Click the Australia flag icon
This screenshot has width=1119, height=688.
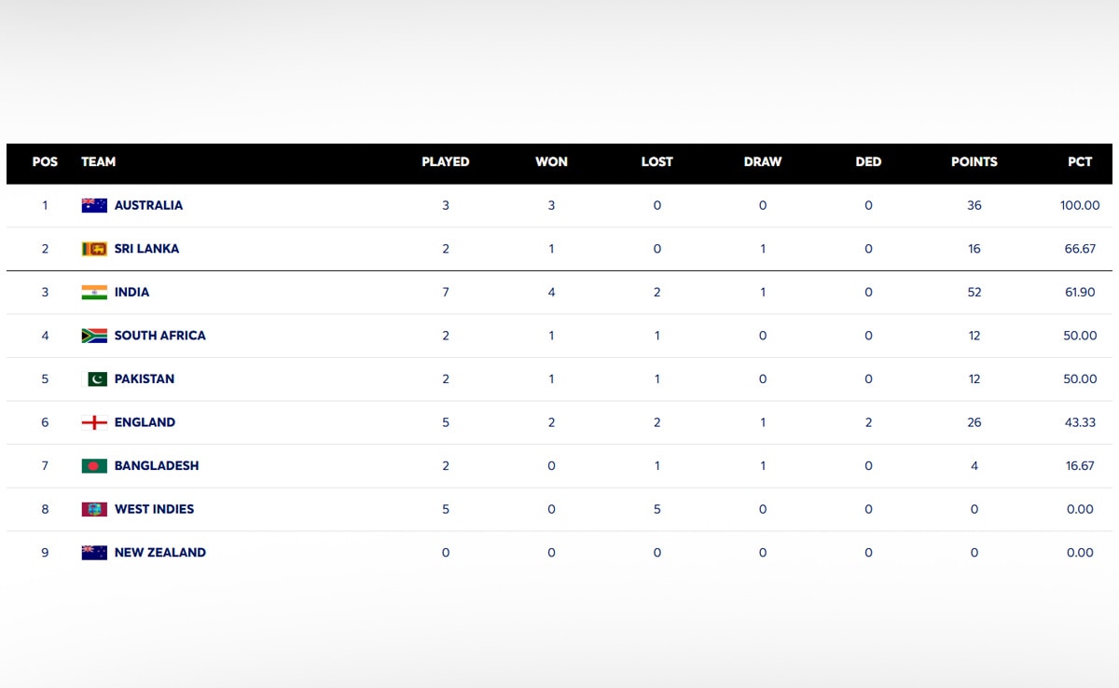pos(94,205)
